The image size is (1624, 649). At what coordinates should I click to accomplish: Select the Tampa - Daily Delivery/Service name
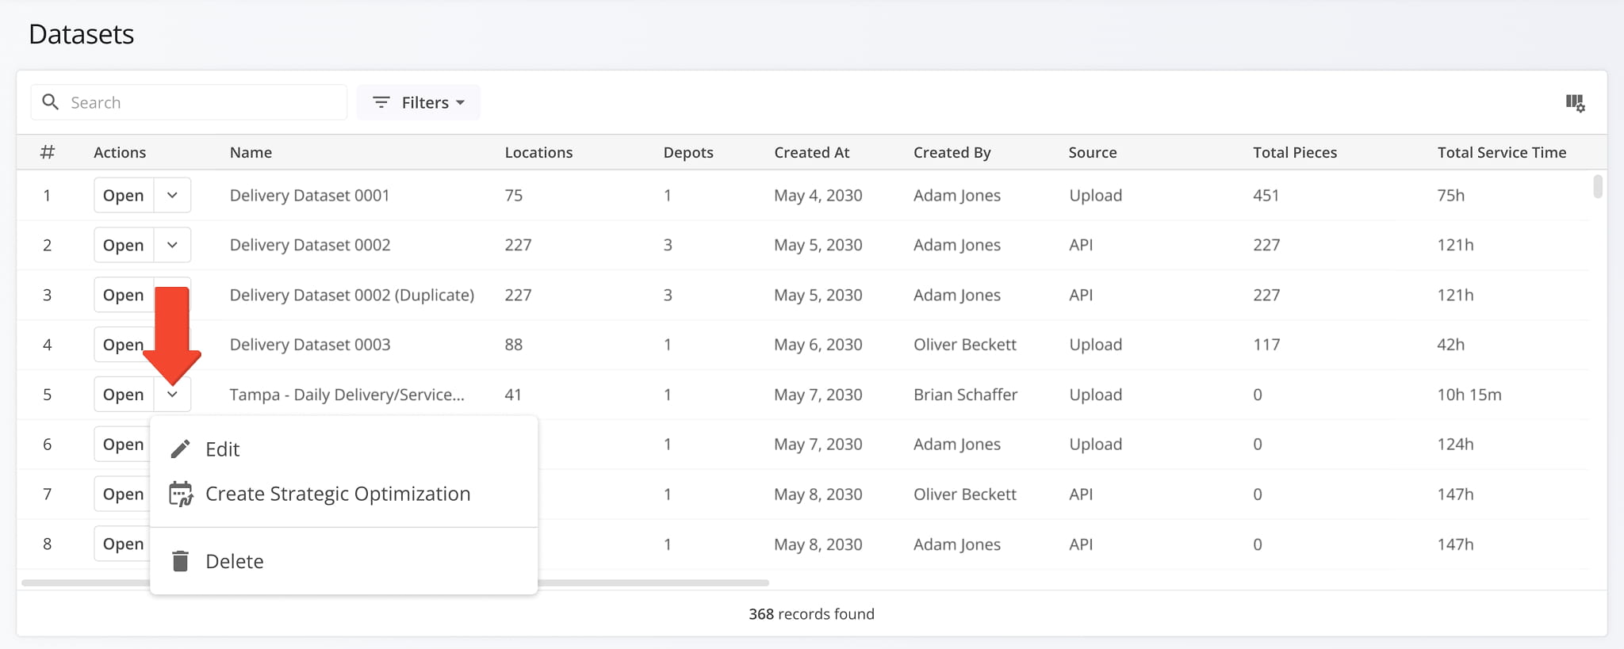click(347, 394)
